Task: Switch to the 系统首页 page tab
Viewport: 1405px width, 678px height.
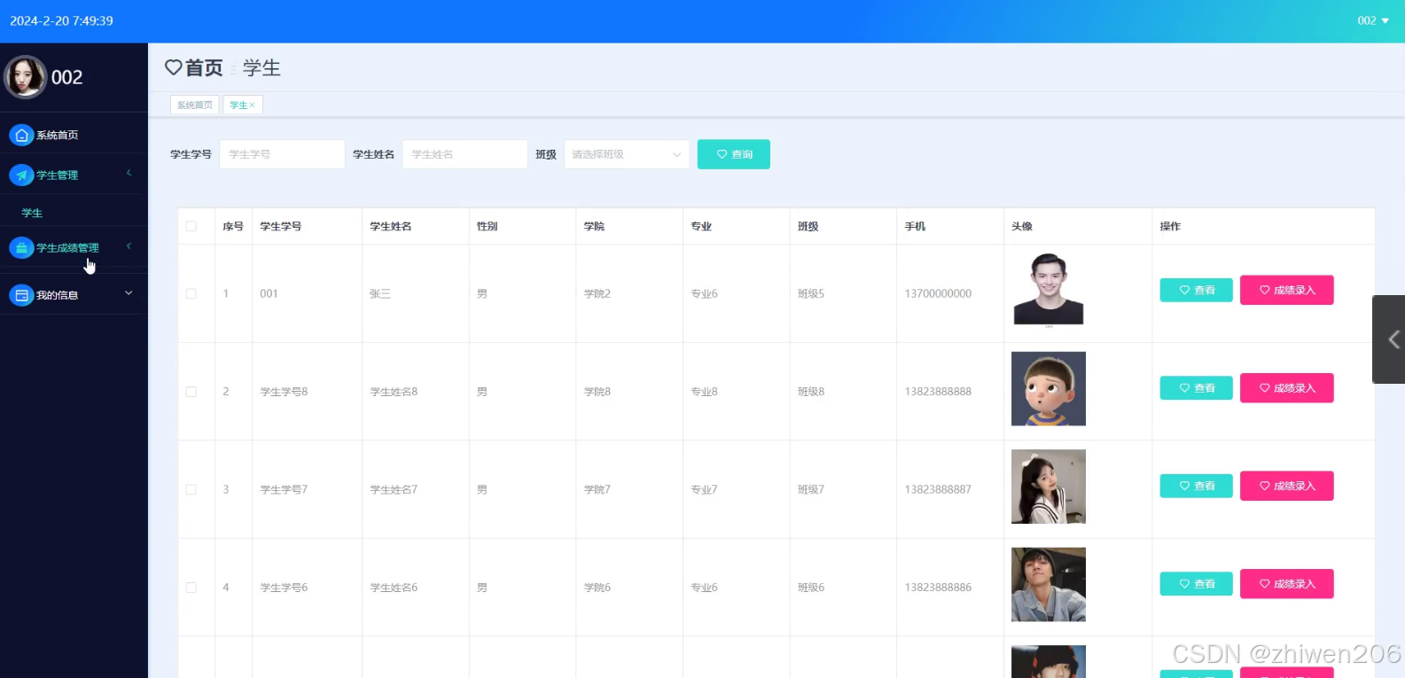Action: 195,105
